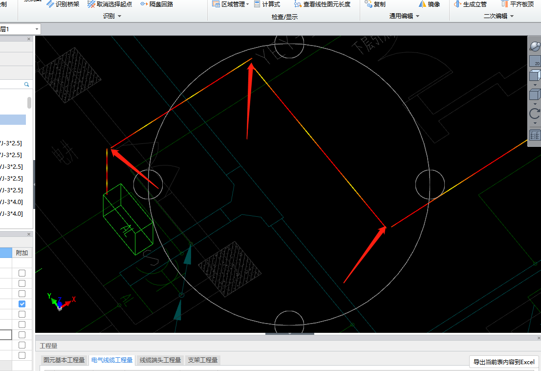Switch to the 线缆端头工程量 tab

160,360
